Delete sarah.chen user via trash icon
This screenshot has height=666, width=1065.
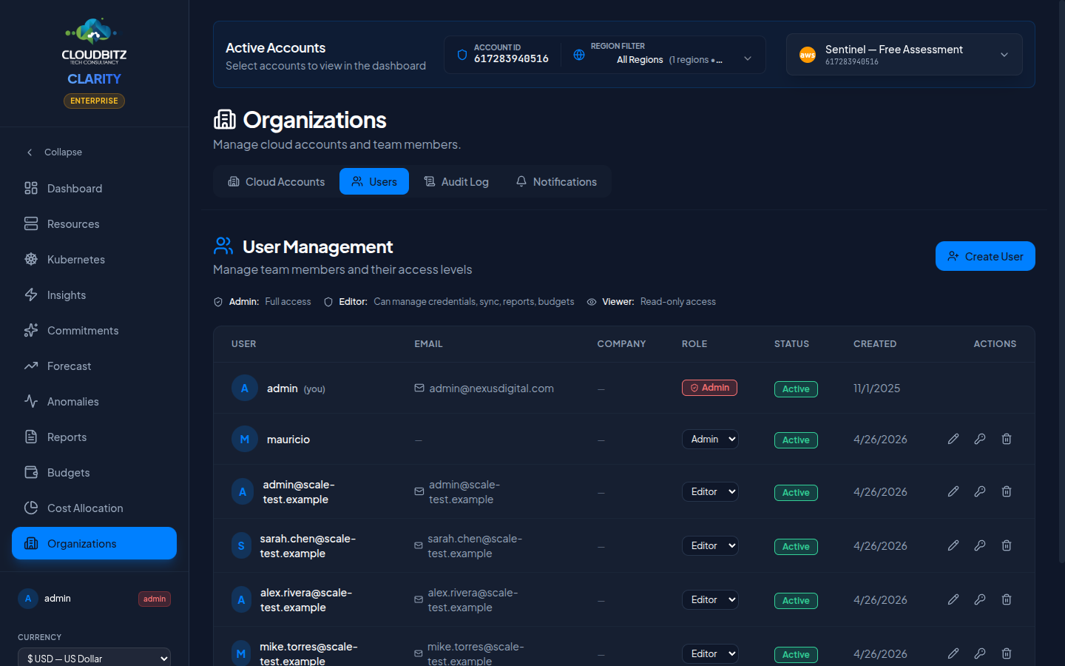tap(1007, 545)
